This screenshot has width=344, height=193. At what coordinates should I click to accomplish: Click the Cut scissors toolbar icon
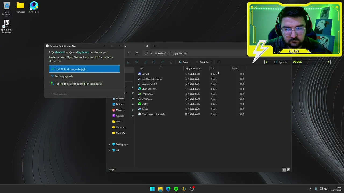click(128, 62)
